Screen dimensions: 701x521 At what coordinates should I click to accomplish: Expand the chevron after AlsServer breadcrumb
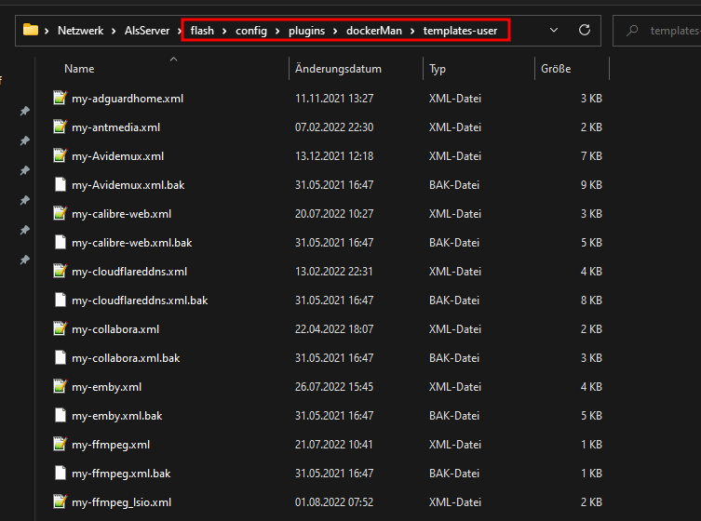[180, 31]
